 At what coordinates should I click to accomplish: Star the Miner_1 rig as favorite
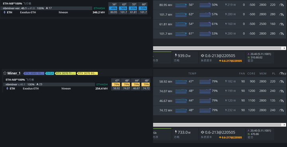point(5,73)
